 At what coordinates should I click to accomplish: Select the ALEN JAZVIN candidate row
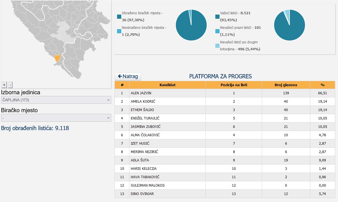click(x=225, y=93)
